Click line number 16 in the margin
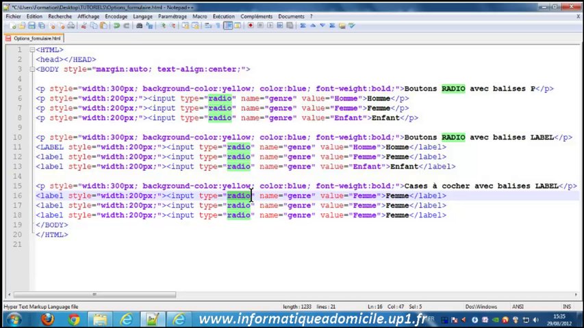The image size is (584, 328). 18,195
